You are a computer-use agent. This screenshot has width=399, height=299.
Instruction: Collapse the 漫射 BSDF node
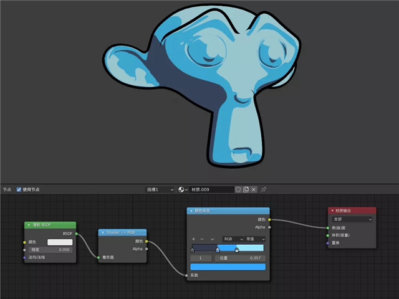click(29, 225)
